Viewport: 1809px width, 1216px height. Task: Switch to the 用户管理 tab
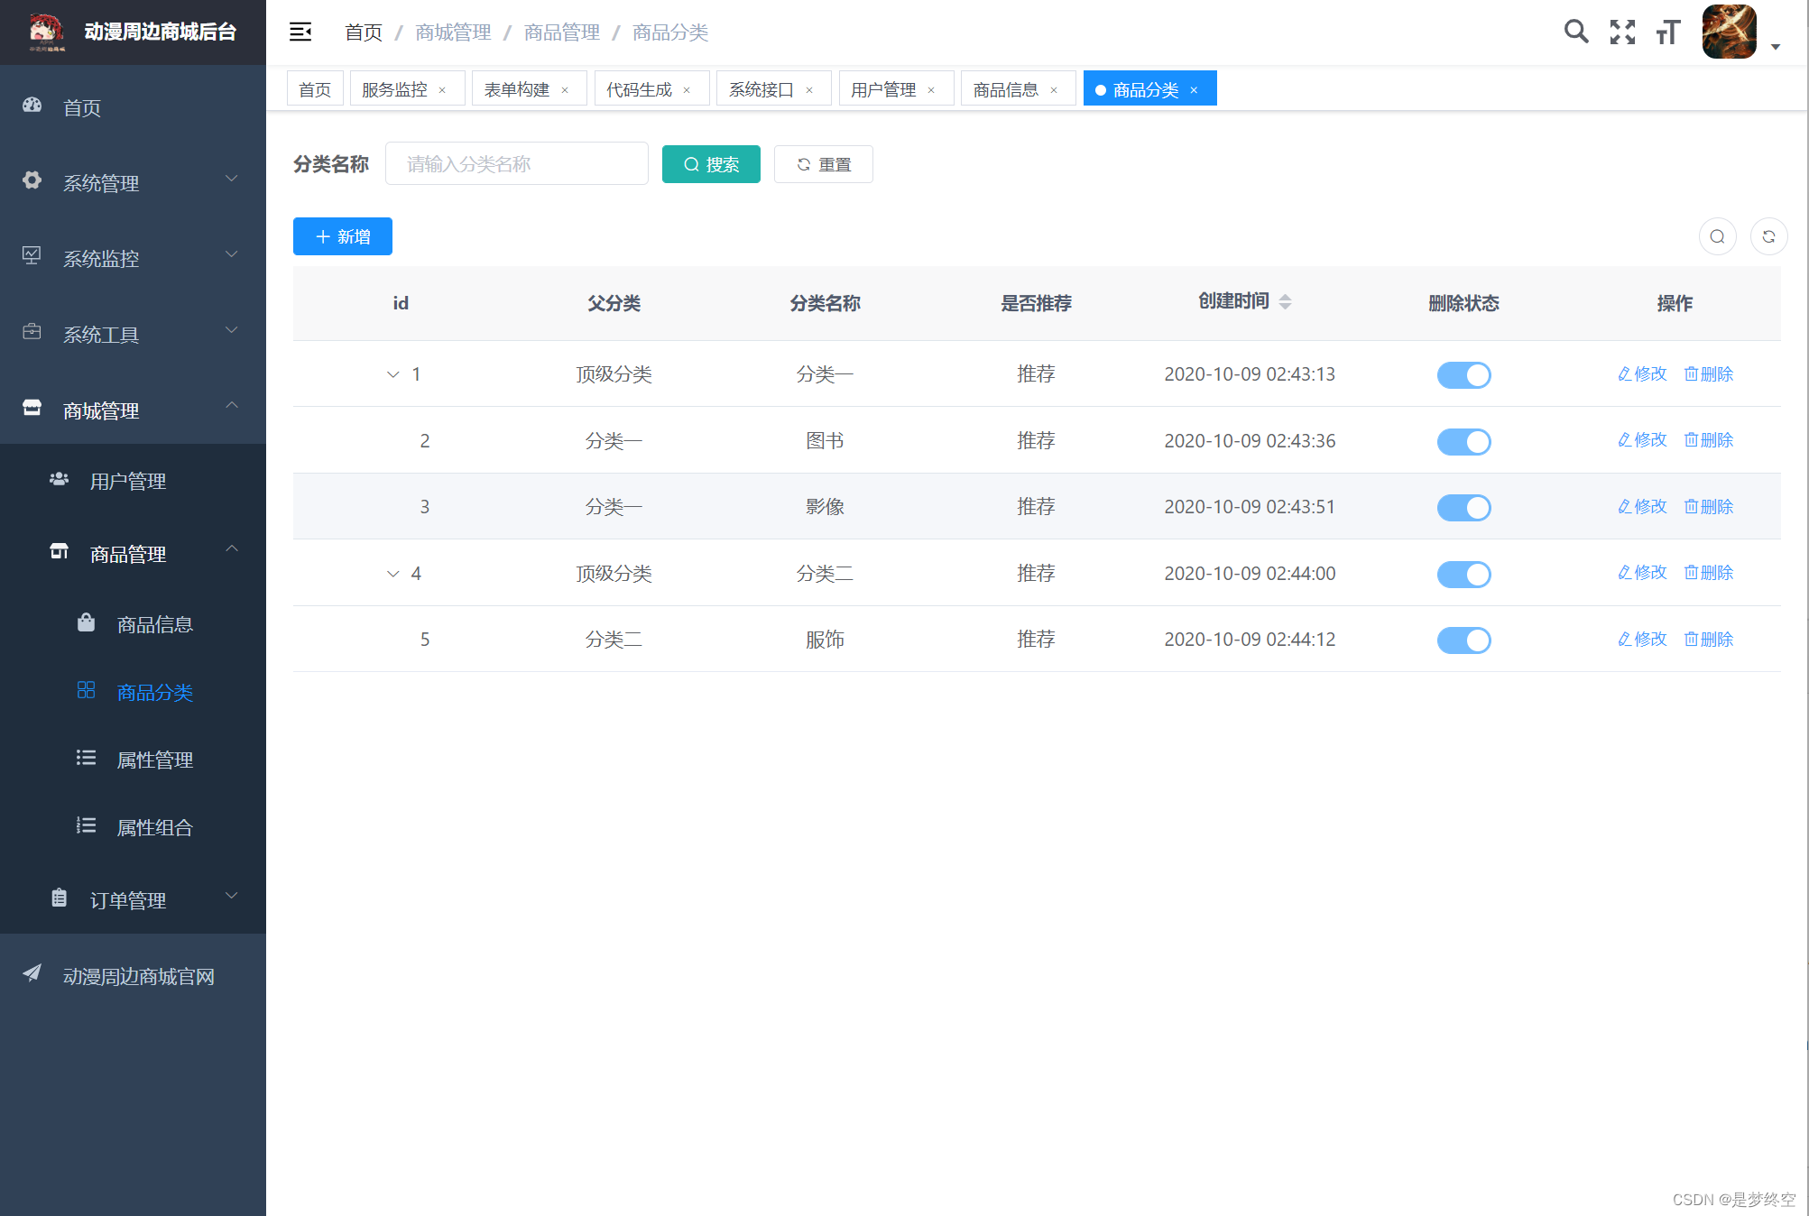click(882, 88)
